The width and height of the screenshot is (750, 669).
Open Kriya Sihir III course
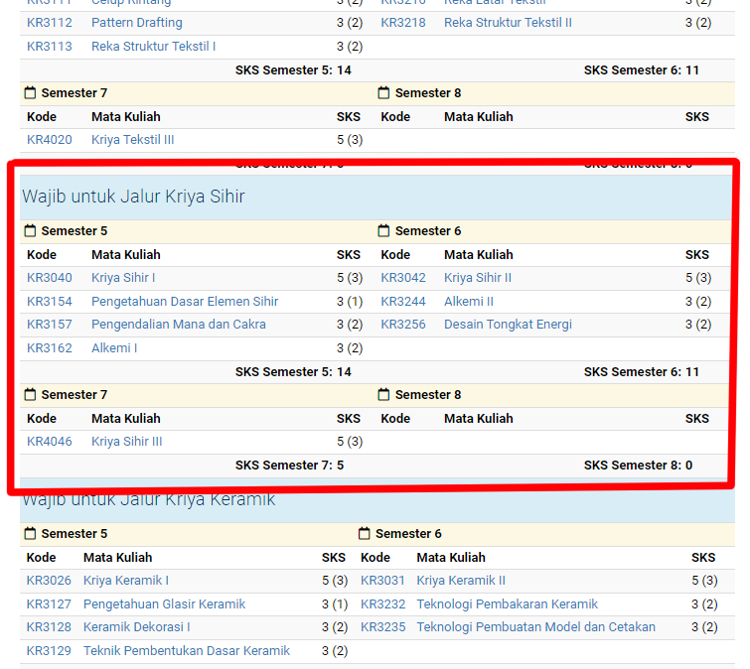[127, 441]
